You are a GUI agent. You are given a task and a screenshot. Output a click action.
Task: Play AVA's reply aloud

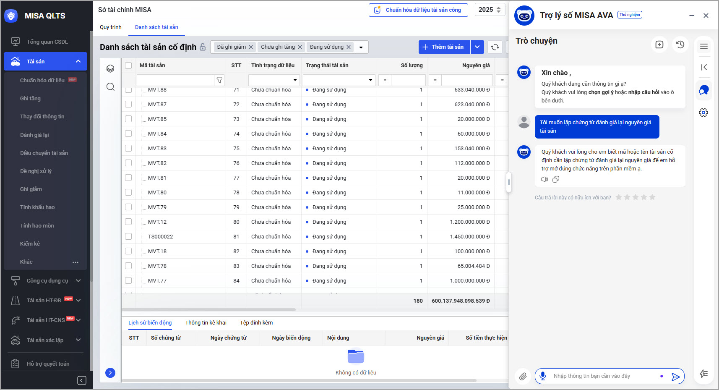coord(544,179)
